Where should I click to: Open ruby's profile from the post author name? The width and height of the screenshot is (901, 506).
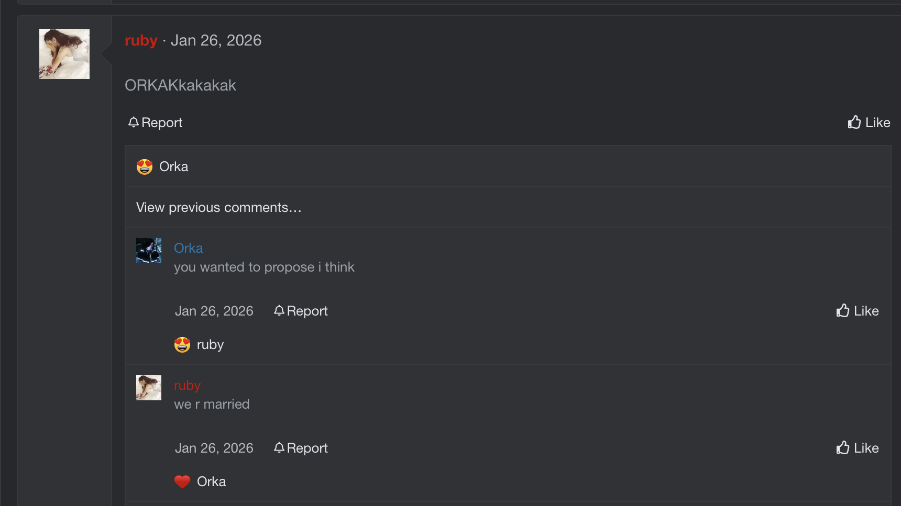pos(141,40)
